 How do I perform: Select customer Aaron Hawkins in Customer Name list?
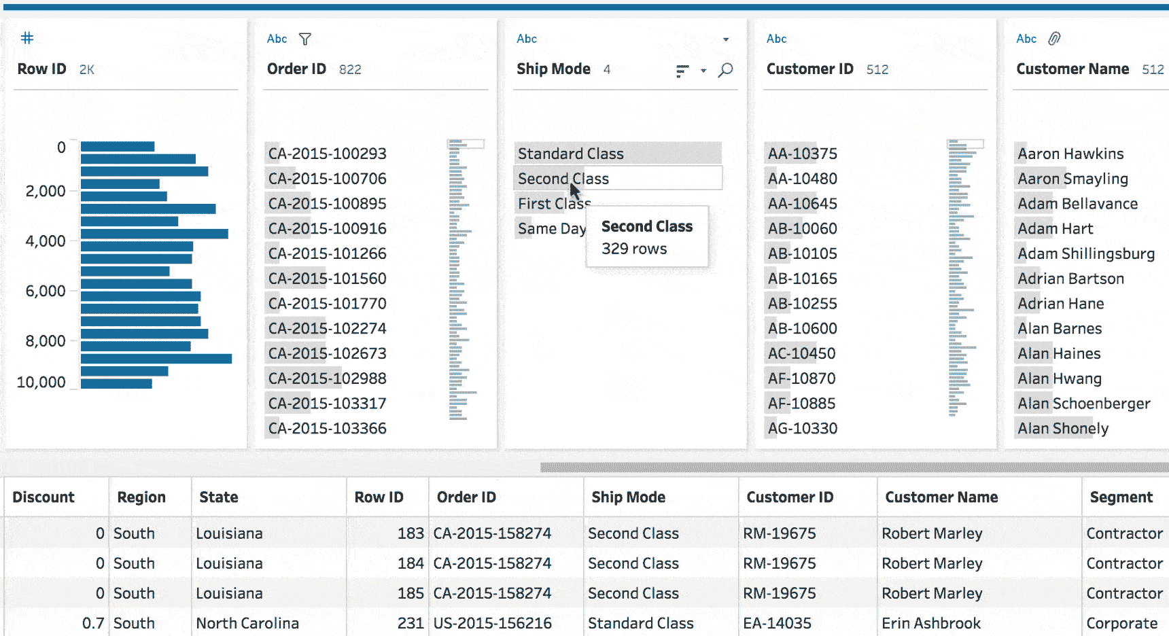tap(1070, 154)
